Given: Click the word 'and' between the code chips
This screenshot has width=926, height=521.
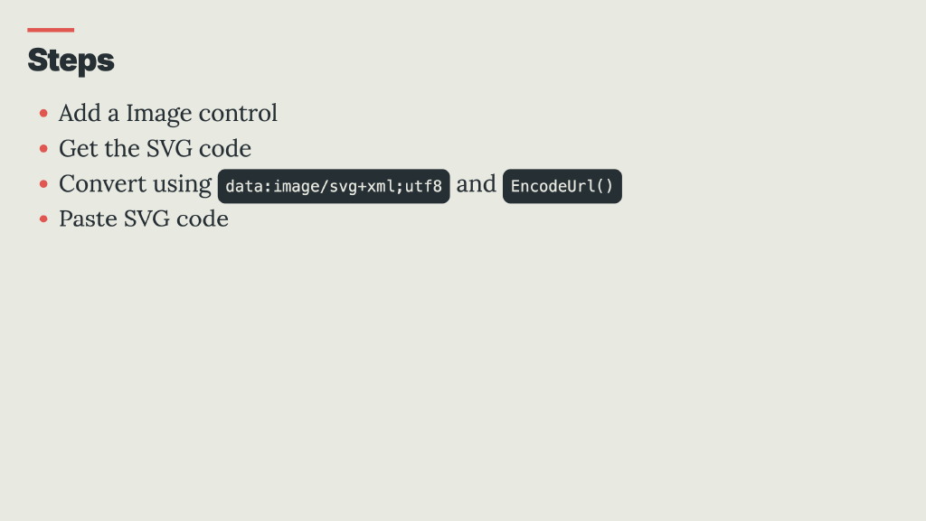Looking at the screenshot, I should [x=476, y=184].
